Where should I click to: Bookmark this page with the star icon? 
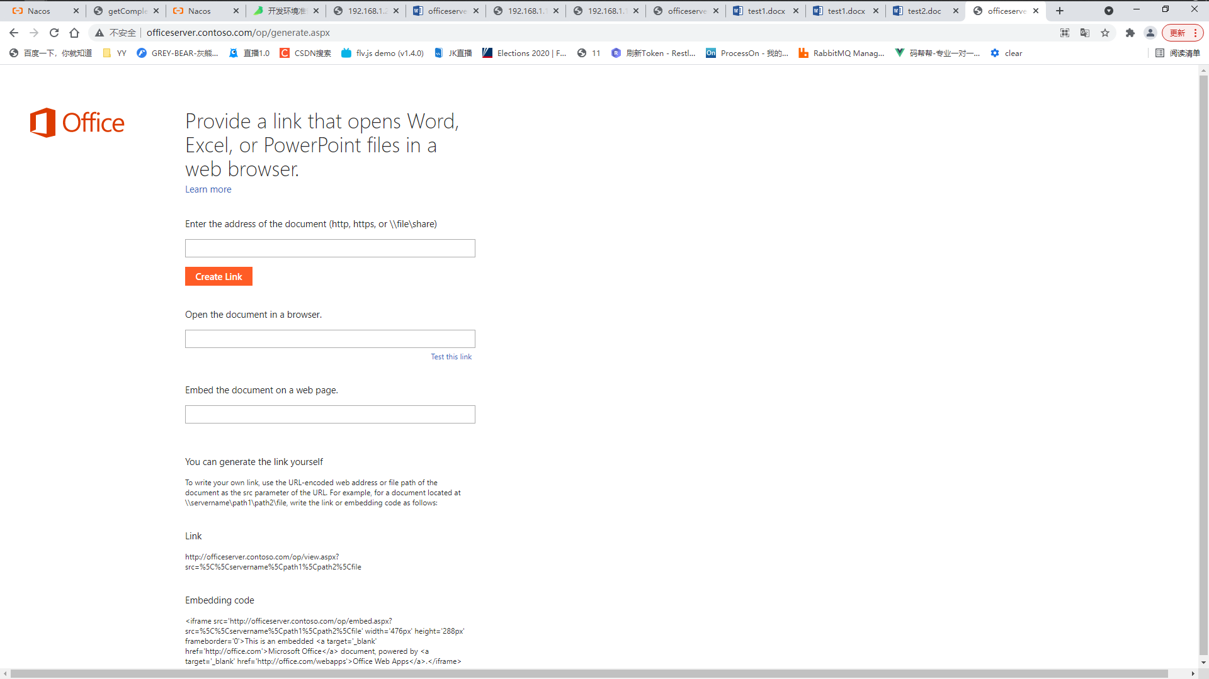(x=1106, y=33)
